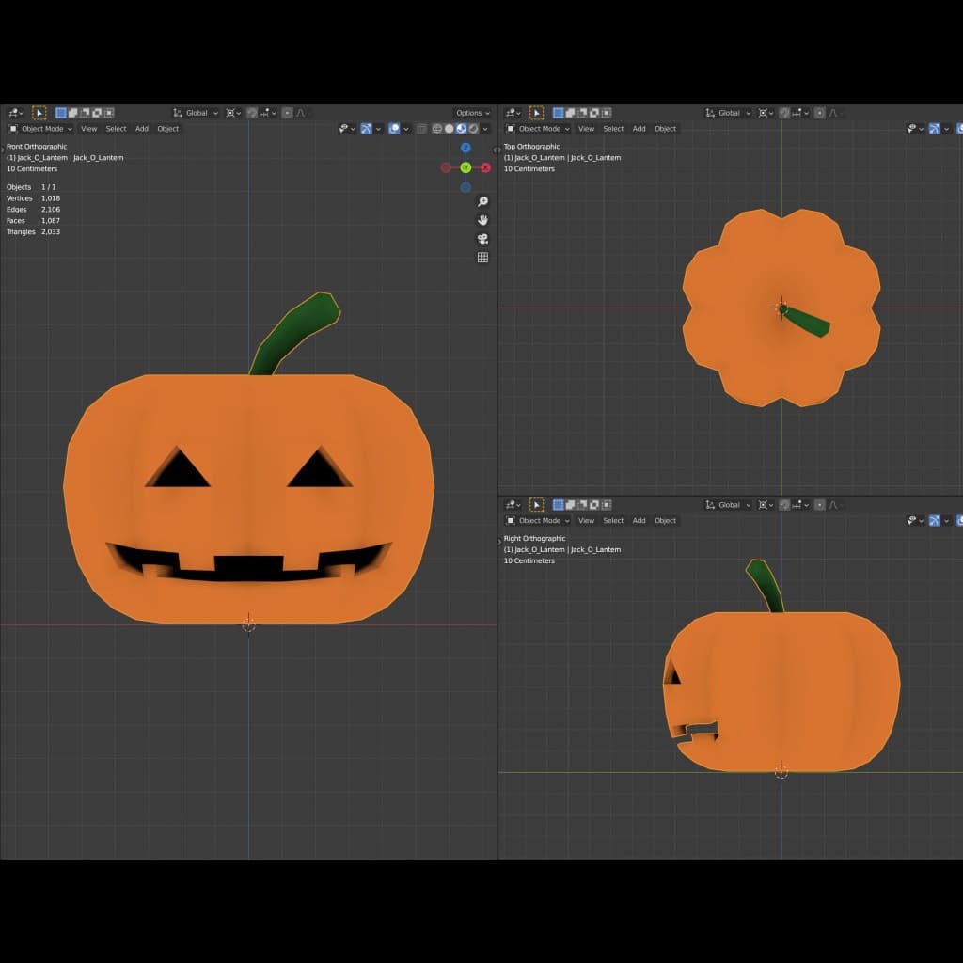The image size is (963, 963).
Task: Open Global transform orientation dropdown in top viewport
Action: 729,113
